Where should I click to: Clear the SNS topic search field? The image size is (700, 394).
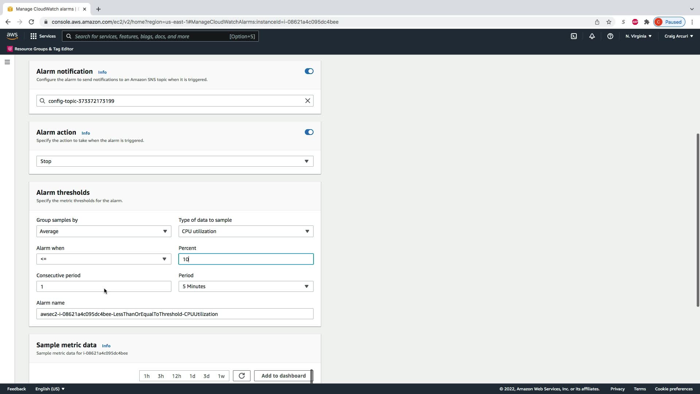[x=307, y=101]
